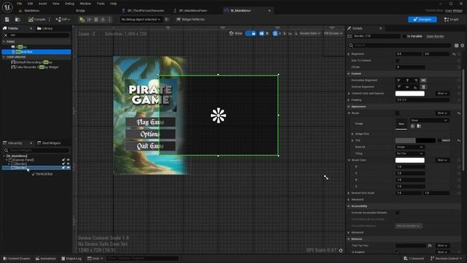The image size is (467, 263).
Task: Save the asset with the toolbar Save icon
Action: (7, 20)
